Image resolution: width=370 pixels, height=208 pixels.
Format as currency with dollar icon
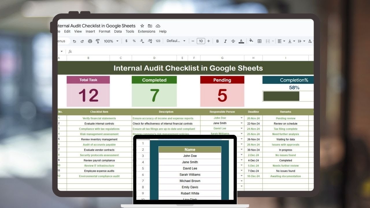[126, 41]
